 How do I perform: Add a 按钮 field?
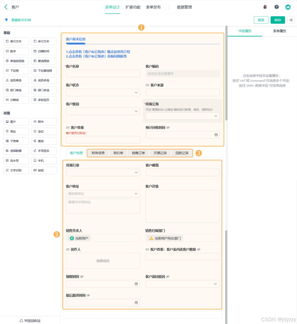click(44, 170)
